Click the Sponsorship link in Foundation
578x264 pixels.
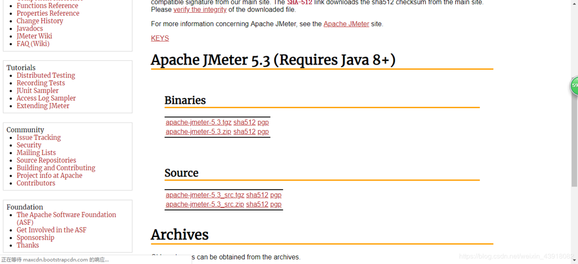click(x=35, y=238)
